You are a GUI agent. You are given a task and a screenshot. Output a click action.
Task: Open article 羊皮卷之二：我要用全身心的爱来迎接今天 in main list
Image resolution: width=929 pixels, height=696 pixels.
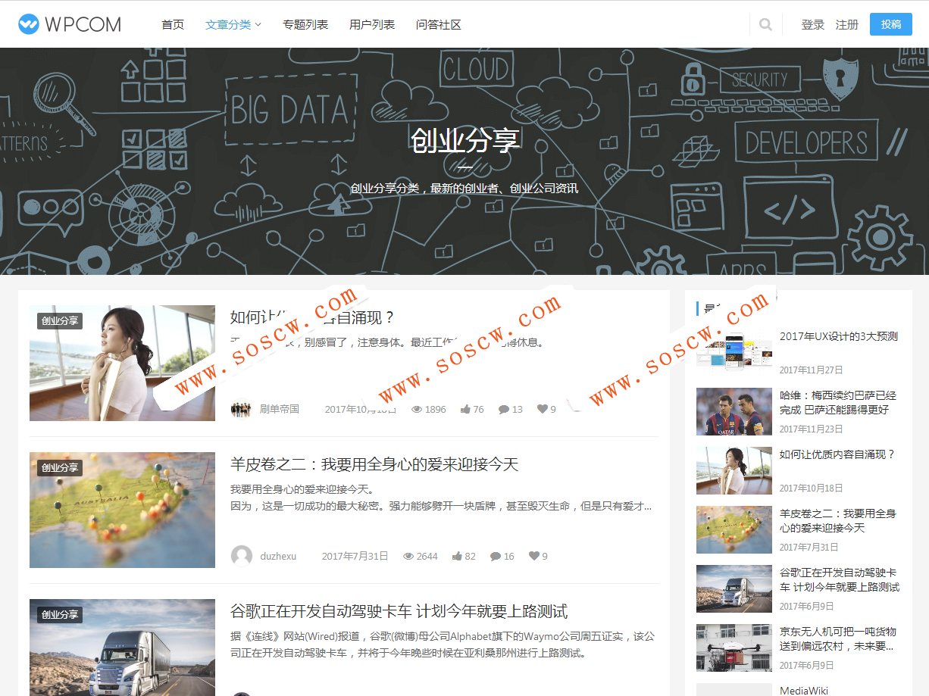click(374, 464)
